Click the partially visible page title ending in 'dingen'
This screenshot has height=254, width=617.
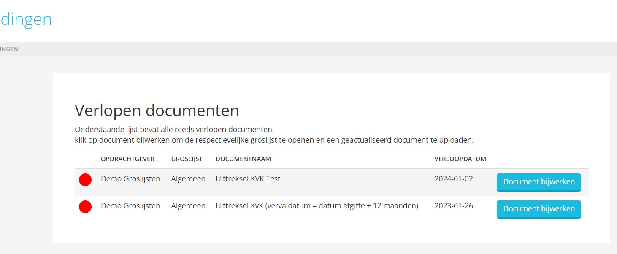pyautogui.click(x=26, y=19)
